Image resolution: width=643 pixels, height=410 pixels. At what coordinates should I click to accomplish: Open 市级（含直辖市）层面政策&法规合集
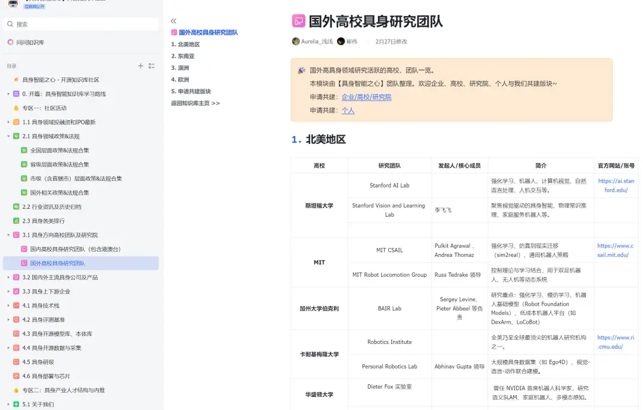click(76, 179)
